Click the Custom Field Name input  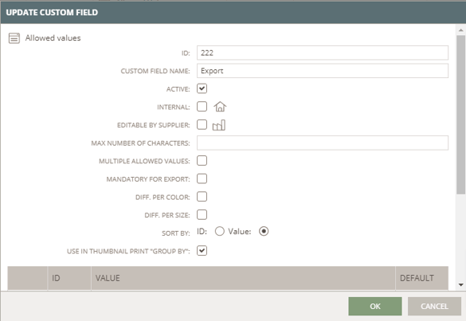[323, 71]
